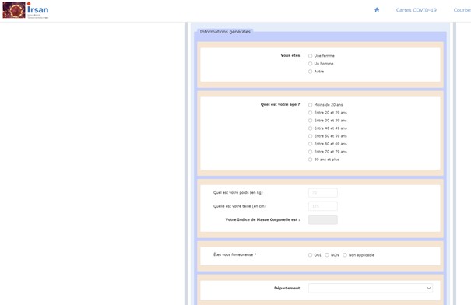
Task: Open the home page icon
Action: point(377,10)
